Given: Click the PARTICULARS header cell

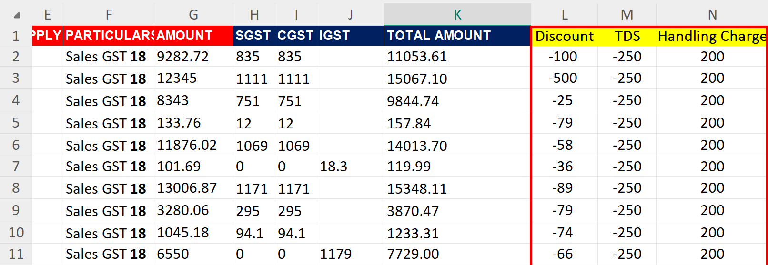Looking at the screenshot, I should [109, 36].
